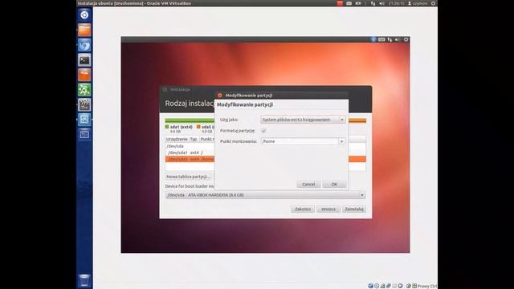Viewport: 514px width, 289px height.
Task: Open the guest sound indicator in VM panel
Action: click(x=398, y=39)
